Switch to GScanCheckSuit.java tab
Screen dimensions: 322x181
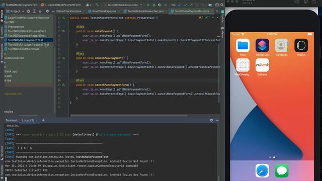(x=68, y=11)
